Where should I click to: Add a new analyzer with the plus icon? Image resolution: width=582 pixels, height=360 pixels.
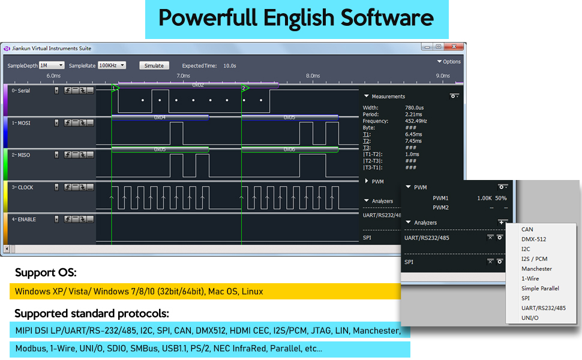(x=502, y=222)
